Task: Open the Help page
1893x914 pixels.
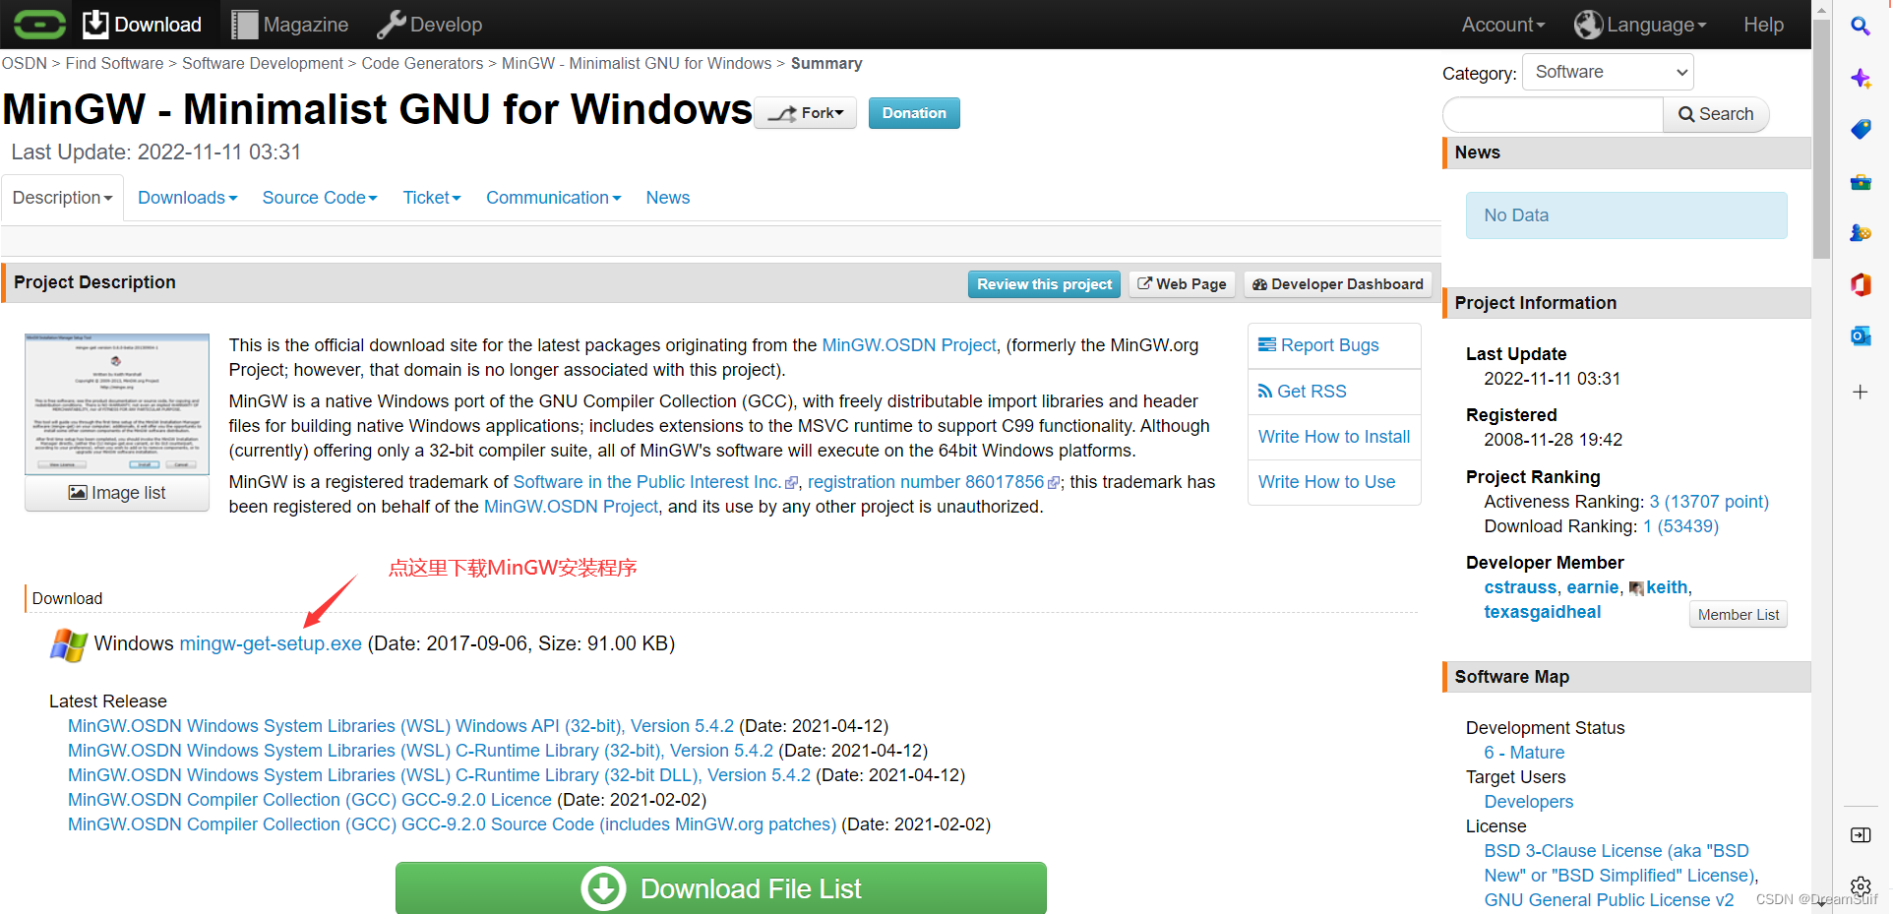Action: (1763, 25)
